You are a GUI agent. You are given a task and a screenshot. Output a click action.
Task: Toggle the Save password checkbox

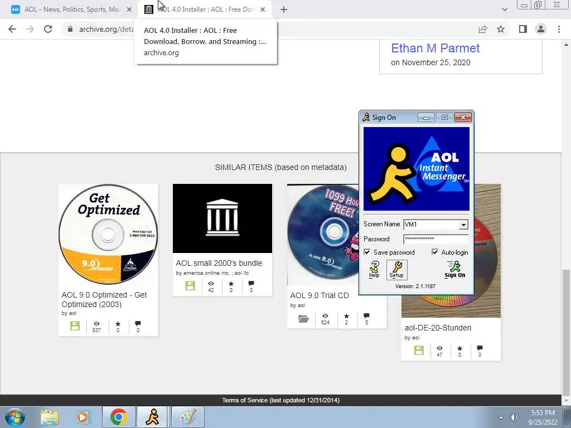[x=367, y=252]
